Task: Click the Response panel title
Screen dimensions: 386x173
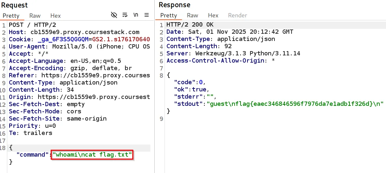Action: tap(174, 5)
